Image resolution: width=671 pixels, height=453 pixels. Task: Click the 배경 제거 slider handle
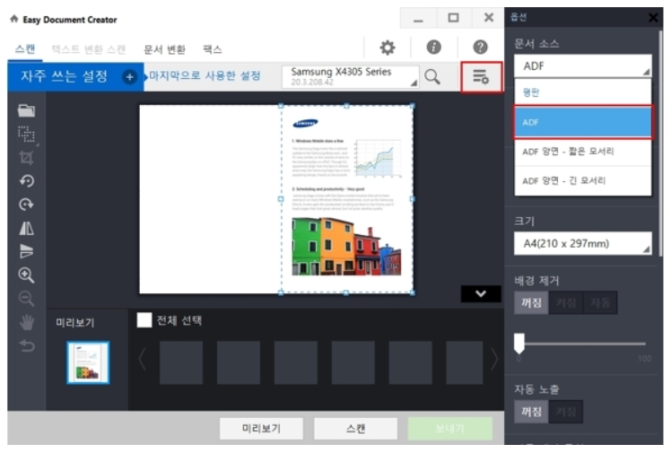click(519, 343)
